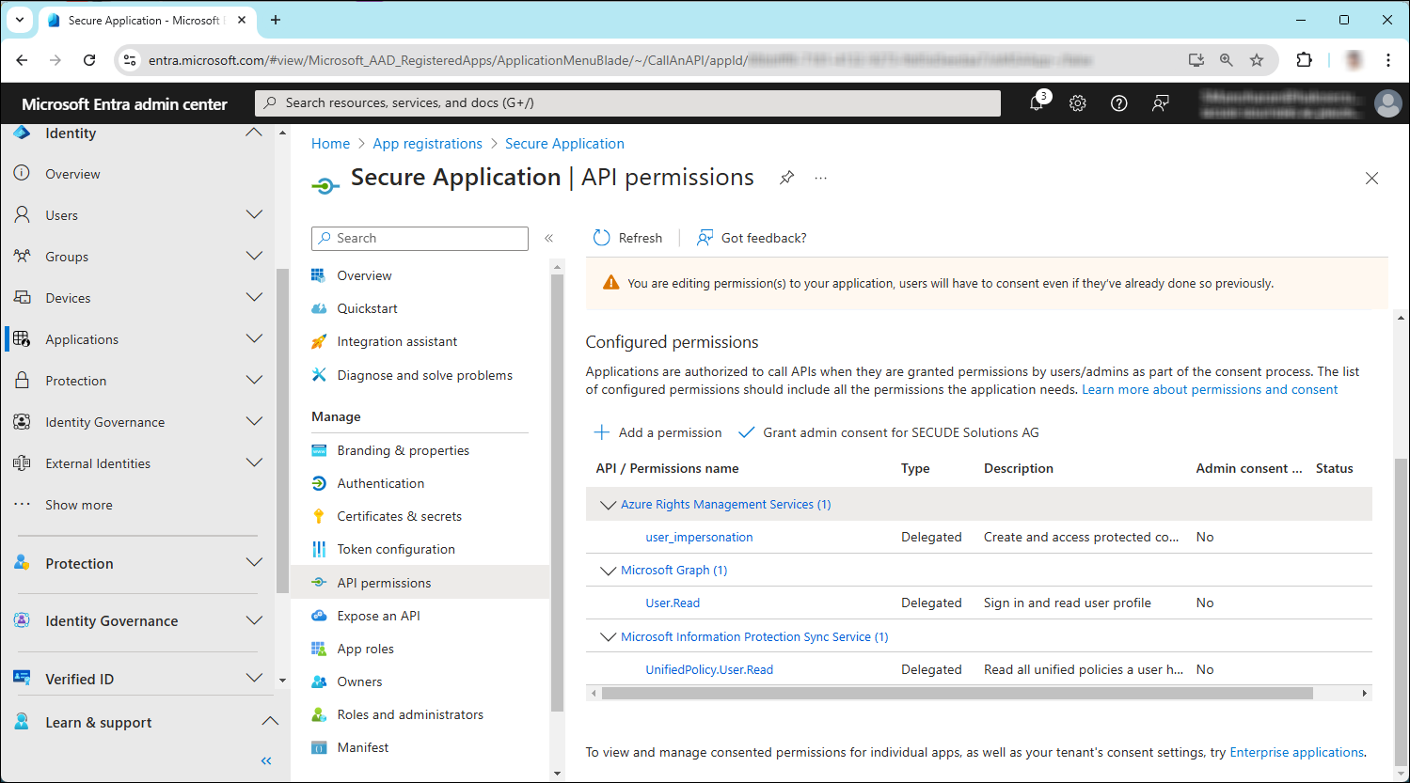Expand the Users section in sidebar
This screenshot has height=783, width=1410.
(254, 214)
